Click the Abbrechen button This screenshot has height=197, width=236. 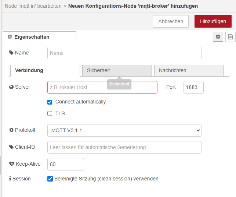point(171,21)
